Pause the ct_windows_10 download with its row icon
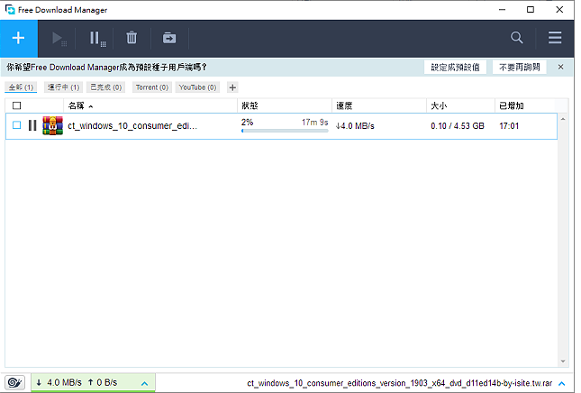Viewport: 581px width, 393px height. point(32,125)
